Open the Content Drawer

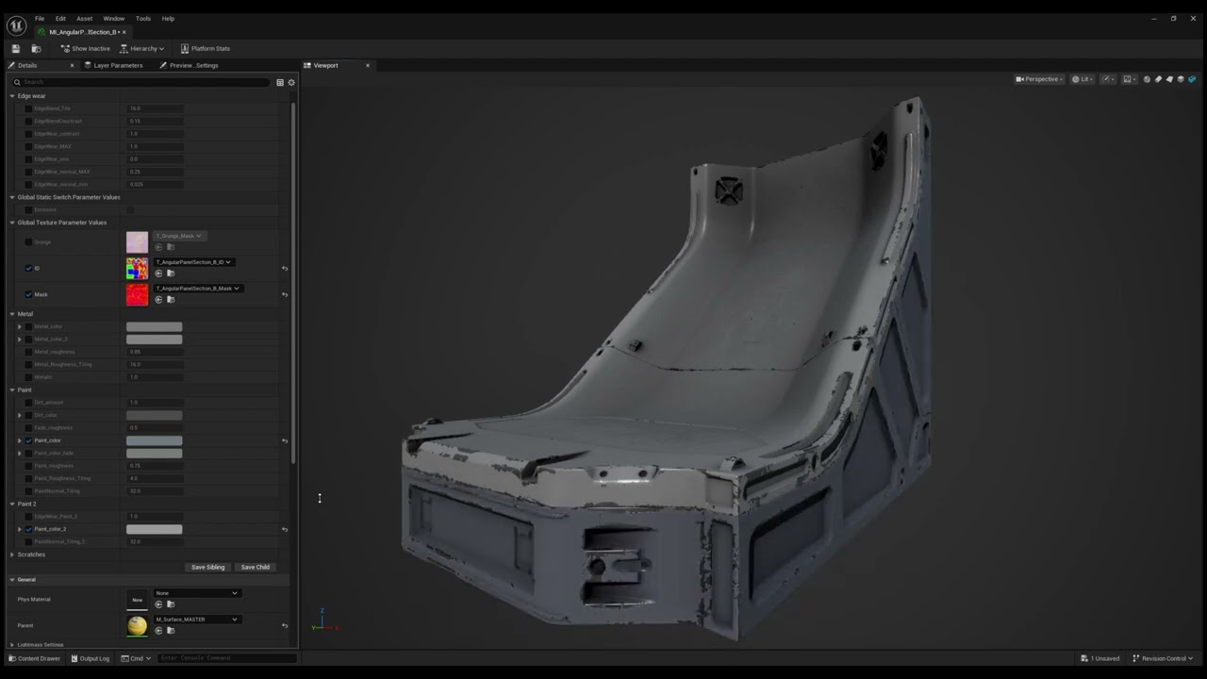point(34,658)
